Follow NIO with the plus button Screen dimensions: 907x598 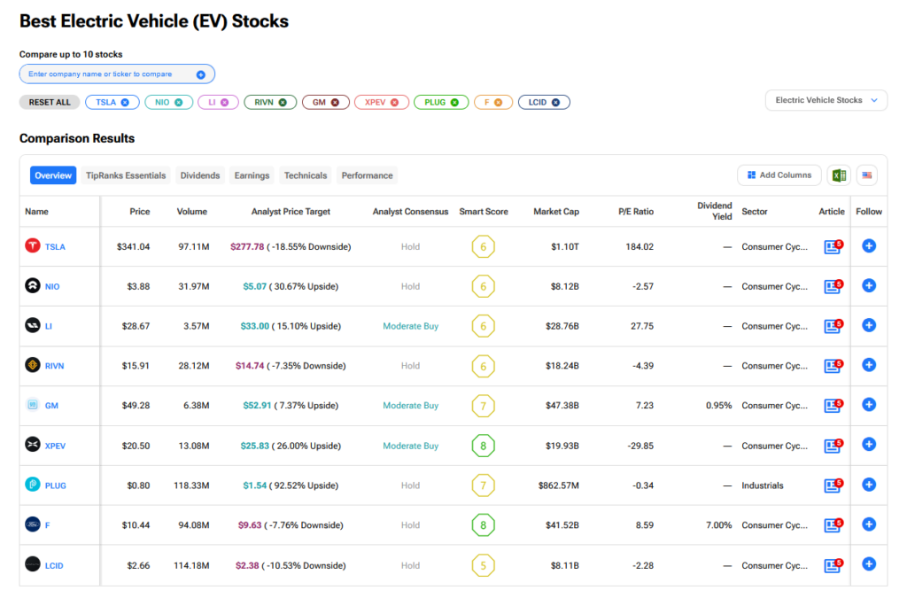pos(869,285)
